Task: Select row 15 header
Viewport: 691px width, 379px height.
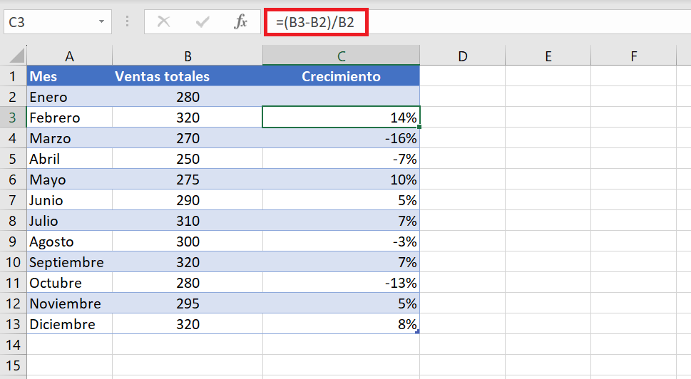Action: 13,365
